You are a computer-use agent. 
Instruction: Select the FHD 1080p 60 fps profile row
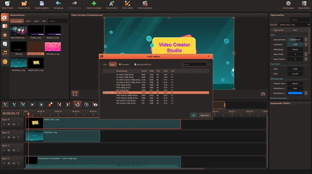[x=156, y=85]
